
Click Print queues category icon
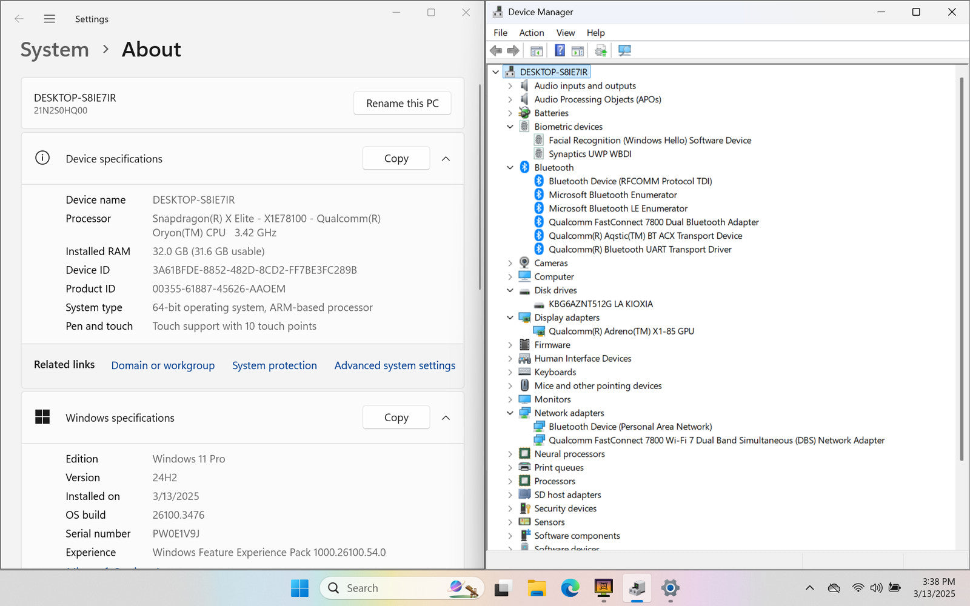pos(524,467)
